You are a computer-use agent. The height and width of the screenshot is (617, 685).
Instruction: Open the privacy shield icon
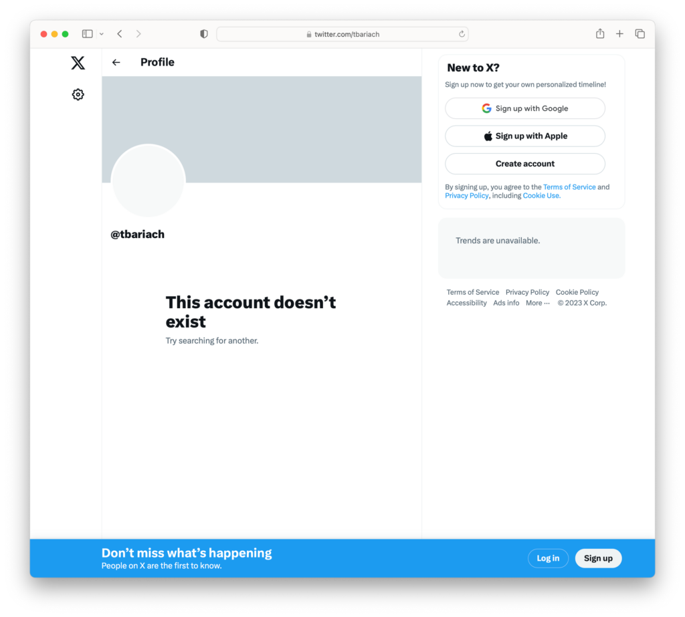tap(203, 33)
